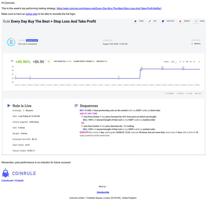Screen dimensions: 206x208
Task: Select the 1M chart range
Action: (187, 62)
